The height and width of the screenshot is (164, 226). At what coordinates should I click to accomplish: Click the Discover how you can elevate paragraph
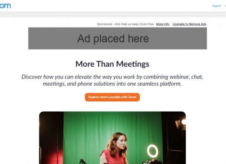(112, 80)
